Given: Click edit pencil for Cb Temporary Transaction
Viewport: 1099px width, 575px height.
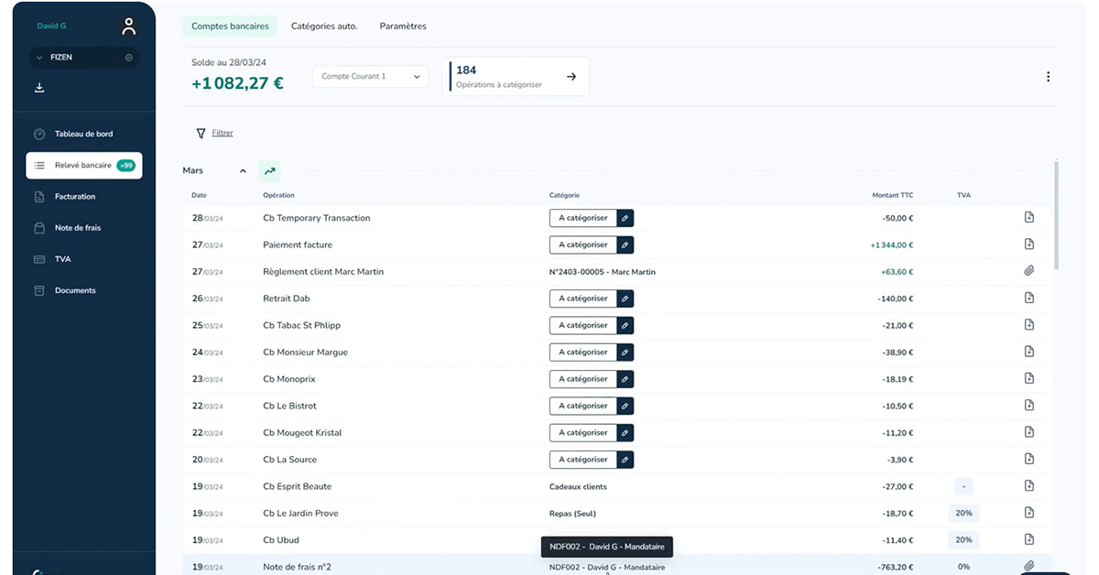Looking at the screenshot, I should click(625, 218).
